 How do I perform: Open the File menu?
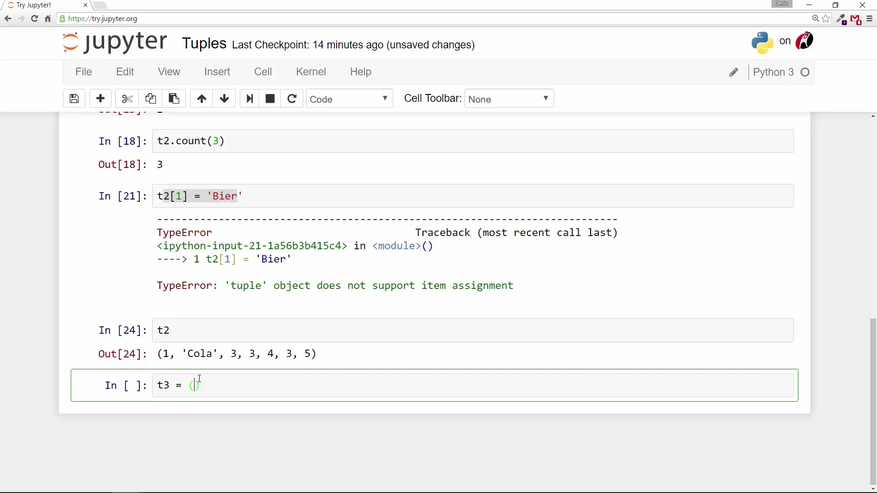(84, 72)
